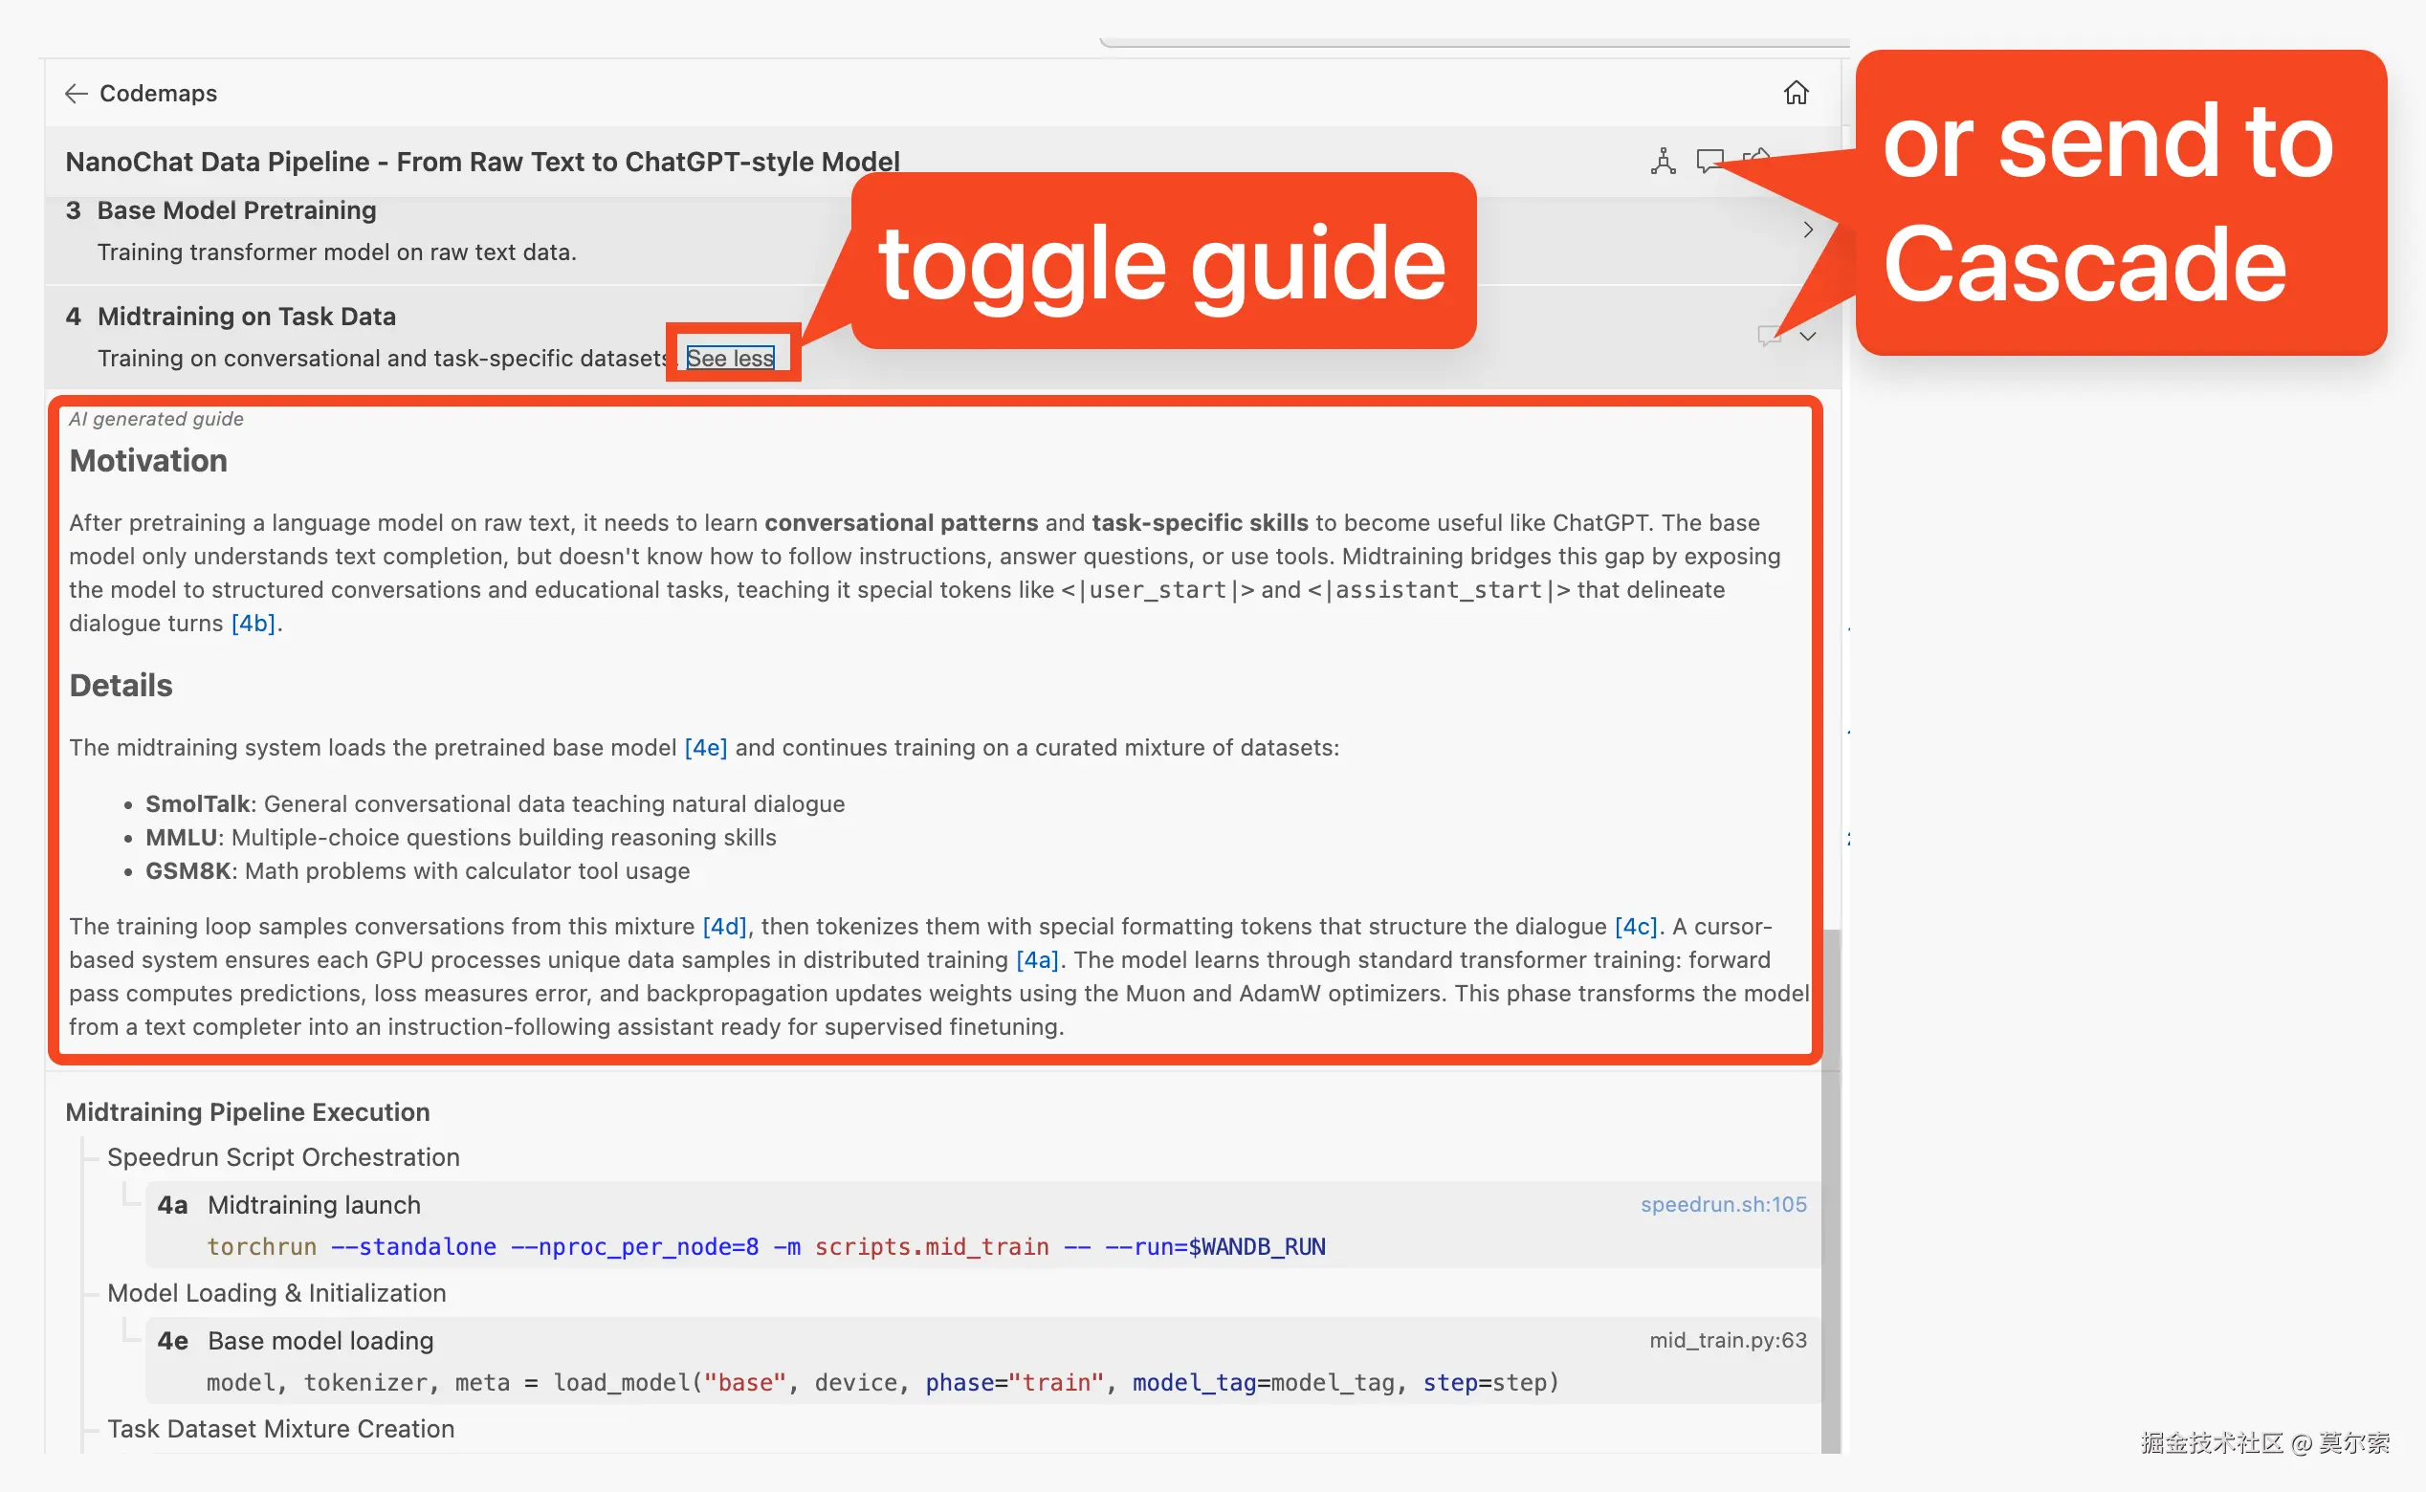Open the [4c] reference link
The image size is (2426, 1492).
click(x=1635, y=927)
